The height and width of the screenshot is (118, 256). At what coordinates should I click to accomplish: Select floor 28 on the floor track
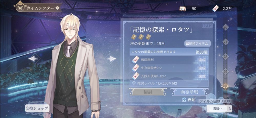pos(225,57)
